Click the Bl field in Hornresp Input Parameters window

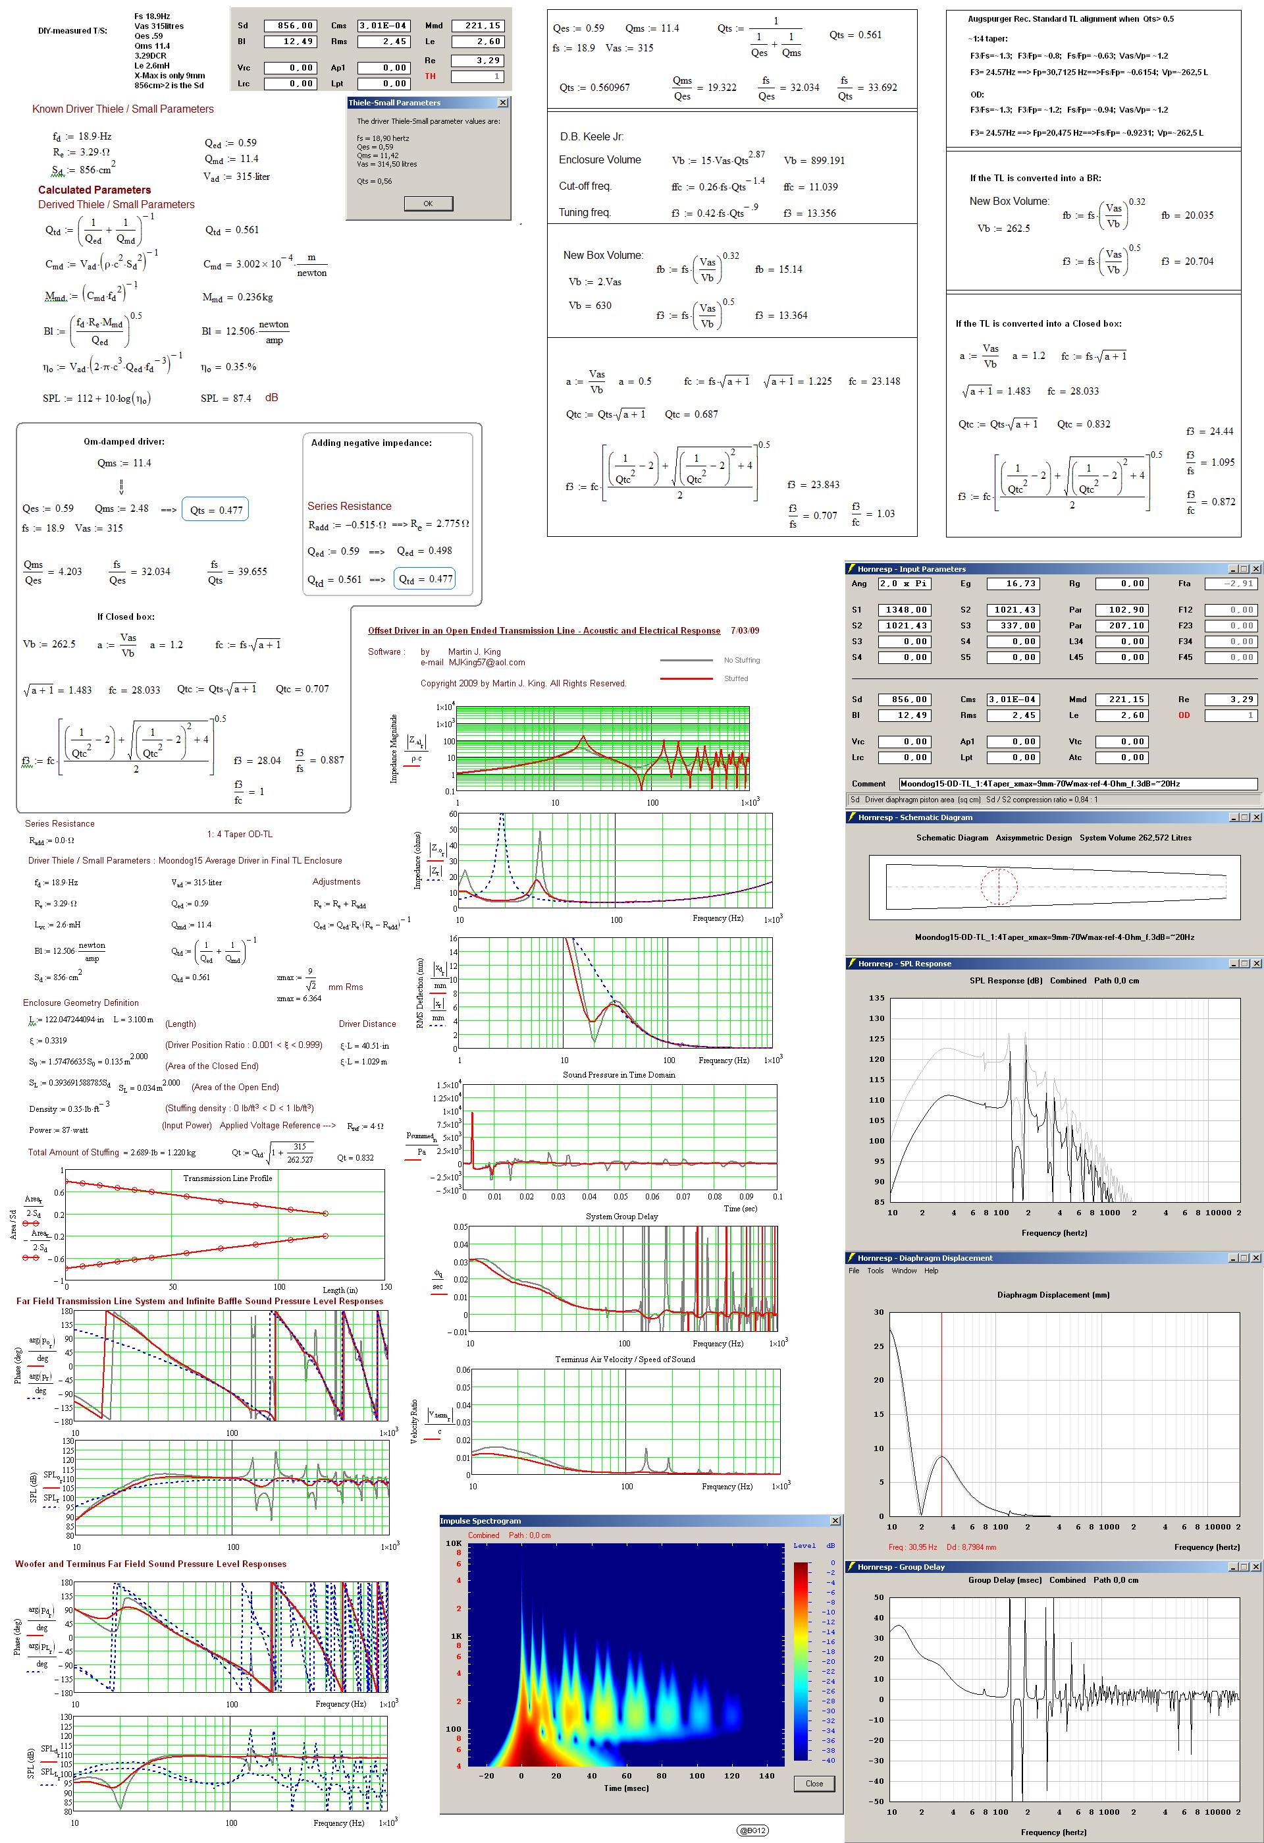tap(904, 715)
